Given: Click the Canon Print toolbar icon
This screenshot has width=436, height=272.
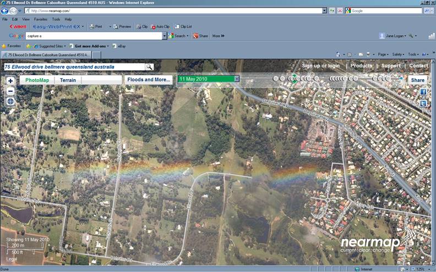Looking at the screenshot, I should click(96, 26).
